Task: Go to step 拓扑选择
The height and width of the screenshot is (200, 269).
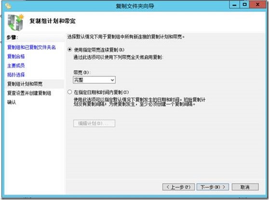Action: click(x=16, y=75)
